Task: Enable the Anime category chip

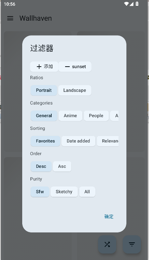Action: (x=70, y=116)
